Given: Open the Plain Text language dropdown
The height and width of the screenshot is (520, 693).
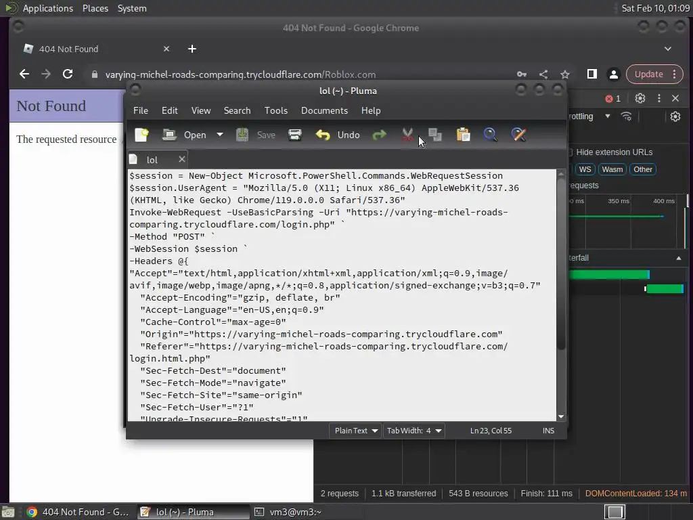Looking at the screenshot, I should click(x=355, y=431).
